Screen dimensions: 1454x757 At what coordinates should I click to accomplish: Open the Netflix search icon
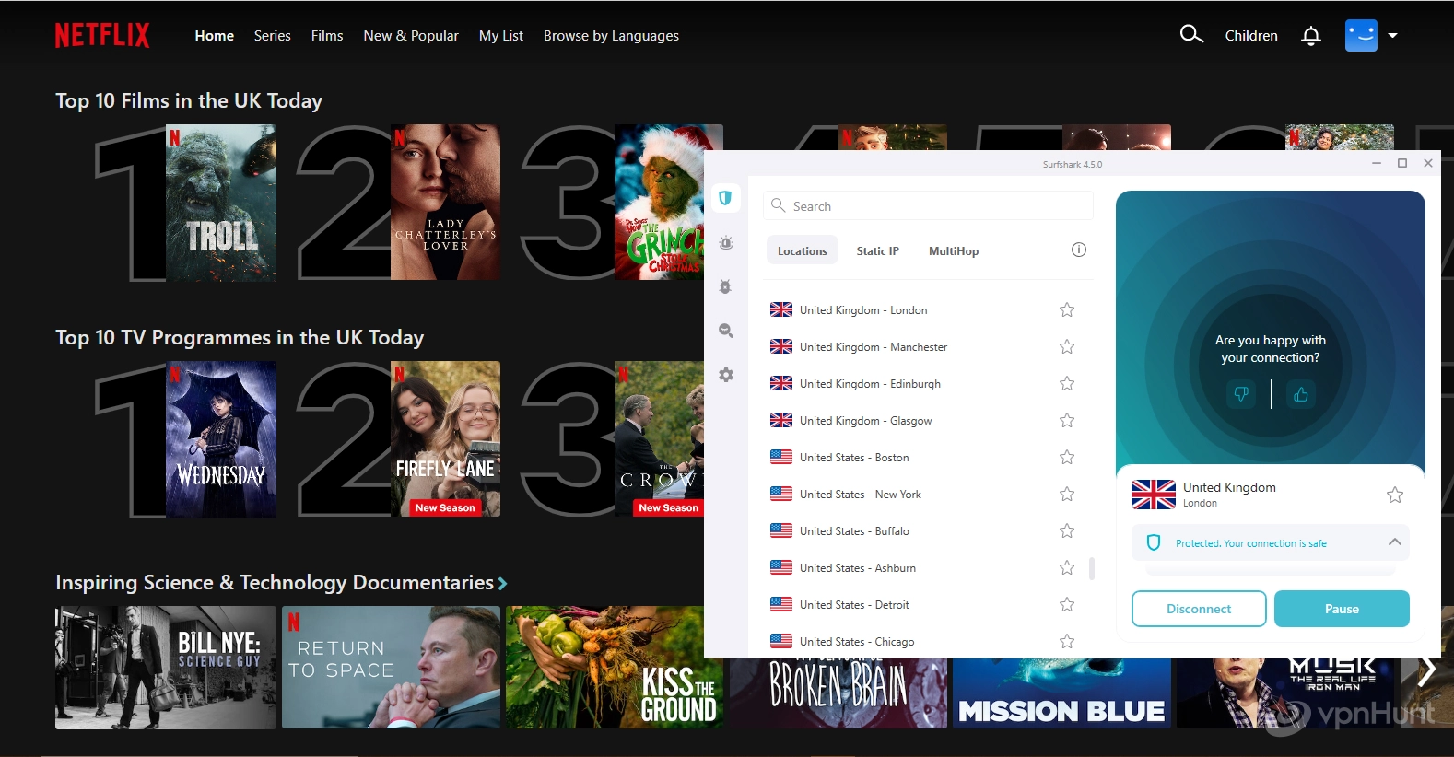point(1191,35)
